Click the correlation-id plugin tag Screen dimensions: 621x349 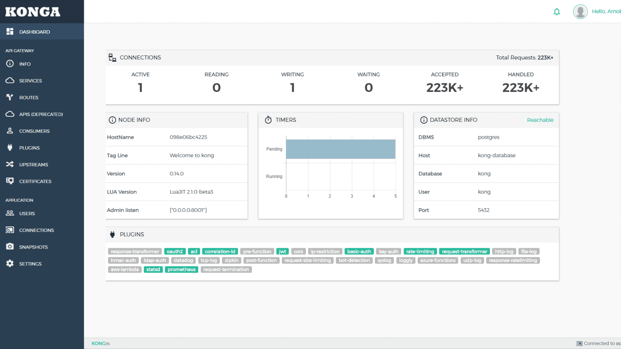tap(220, 251)
